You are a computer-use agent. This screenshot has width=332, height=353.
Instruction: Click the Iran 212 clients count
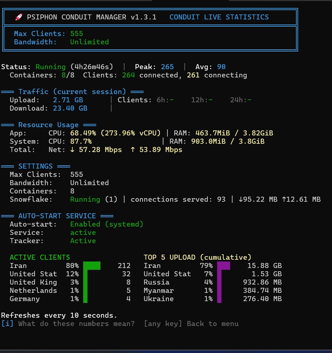pyautogui.click(x=124, y=266)
